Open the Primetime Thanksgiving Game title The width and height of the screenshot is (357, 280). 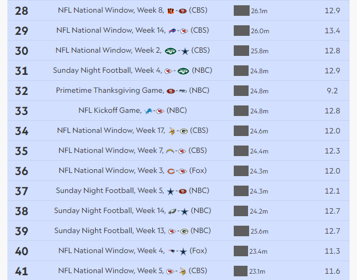tap(109, 91)
